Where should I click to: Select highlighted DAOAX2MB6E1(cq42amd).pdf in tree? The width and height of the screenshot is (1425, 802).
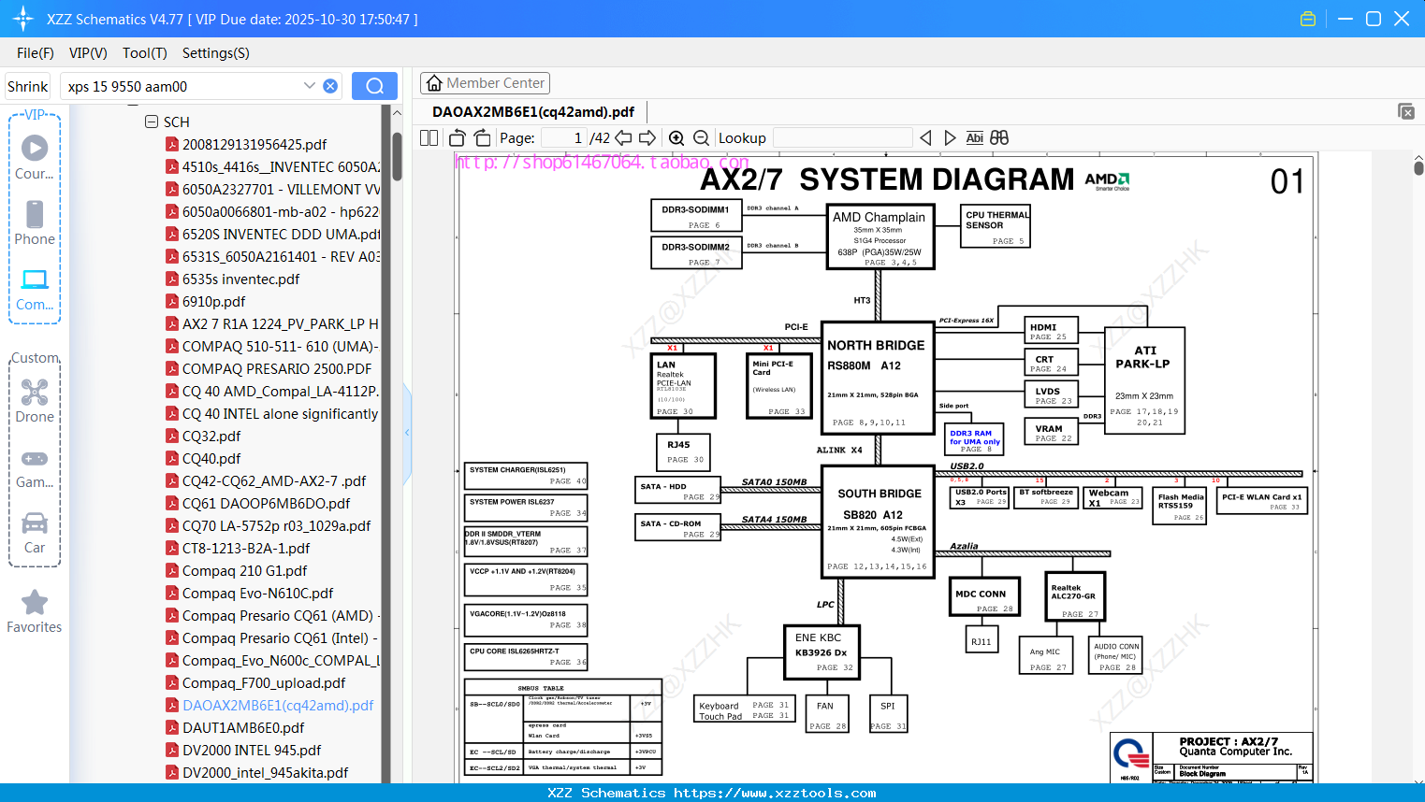278,705
